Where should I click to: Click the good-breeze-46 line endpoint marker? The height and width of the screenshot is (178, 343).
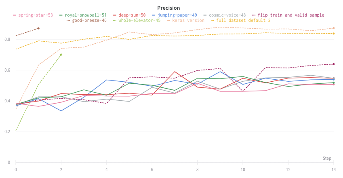[x=38, y=28]
